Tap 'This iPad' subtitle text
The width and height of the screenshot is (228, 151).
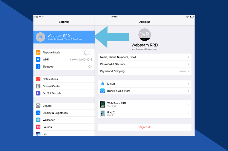(x=112, y=106)
